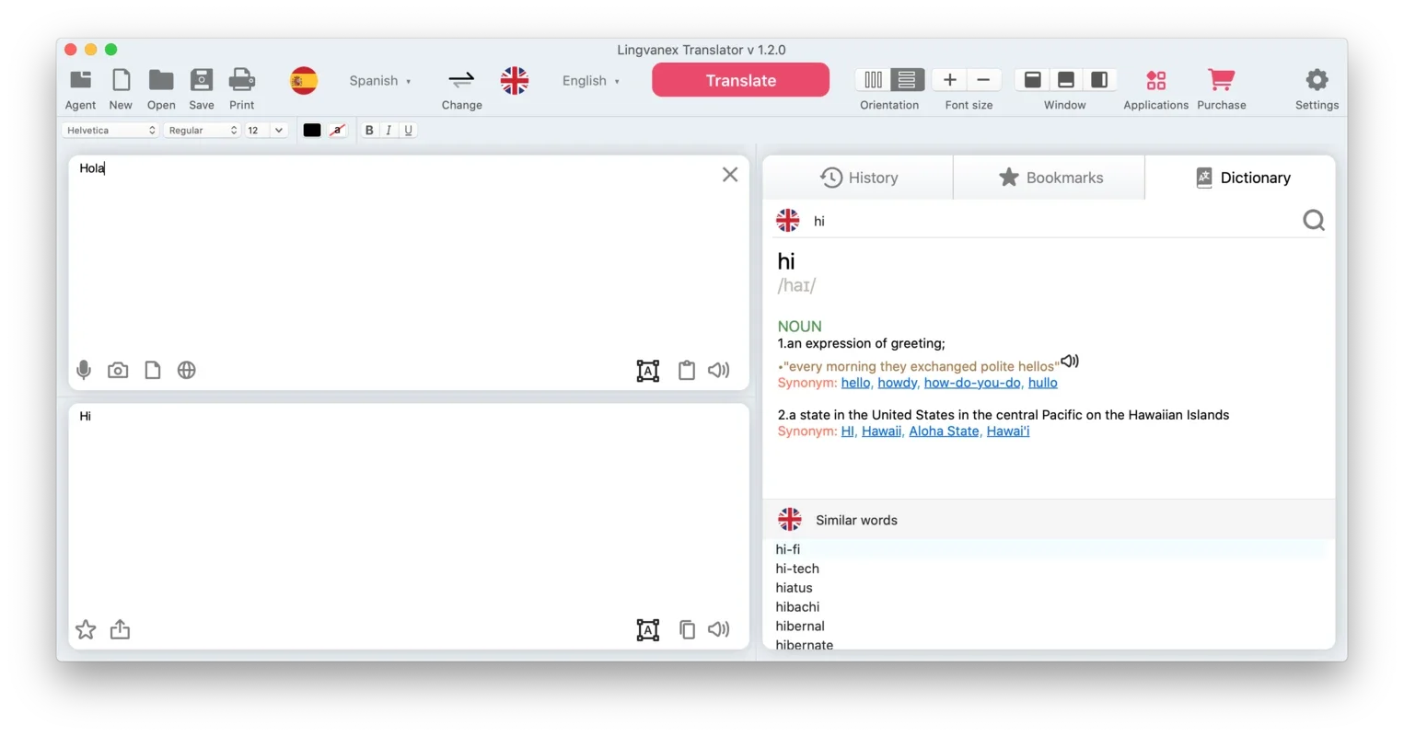Clear source text with X

pos(730,175)
